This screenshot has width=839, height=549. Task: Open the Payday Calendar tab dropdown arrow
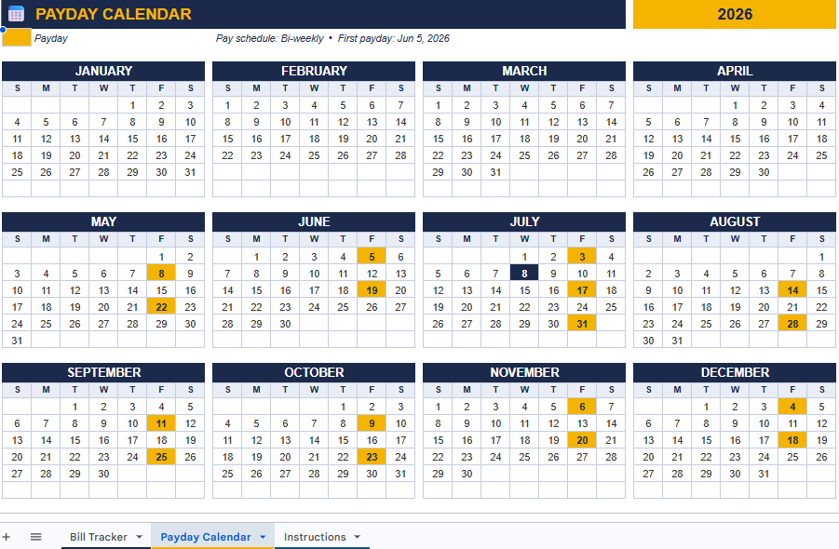(x=263, y=537)
